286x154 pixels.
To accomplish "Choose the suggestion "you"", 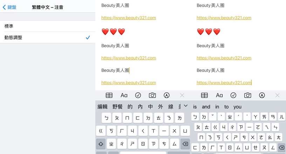I will (x=237, y=107).
